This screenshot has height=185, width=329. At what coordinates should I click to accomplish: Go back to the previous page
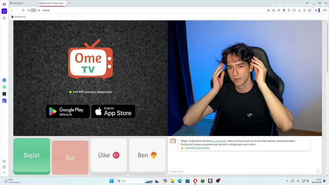[12, 10]
